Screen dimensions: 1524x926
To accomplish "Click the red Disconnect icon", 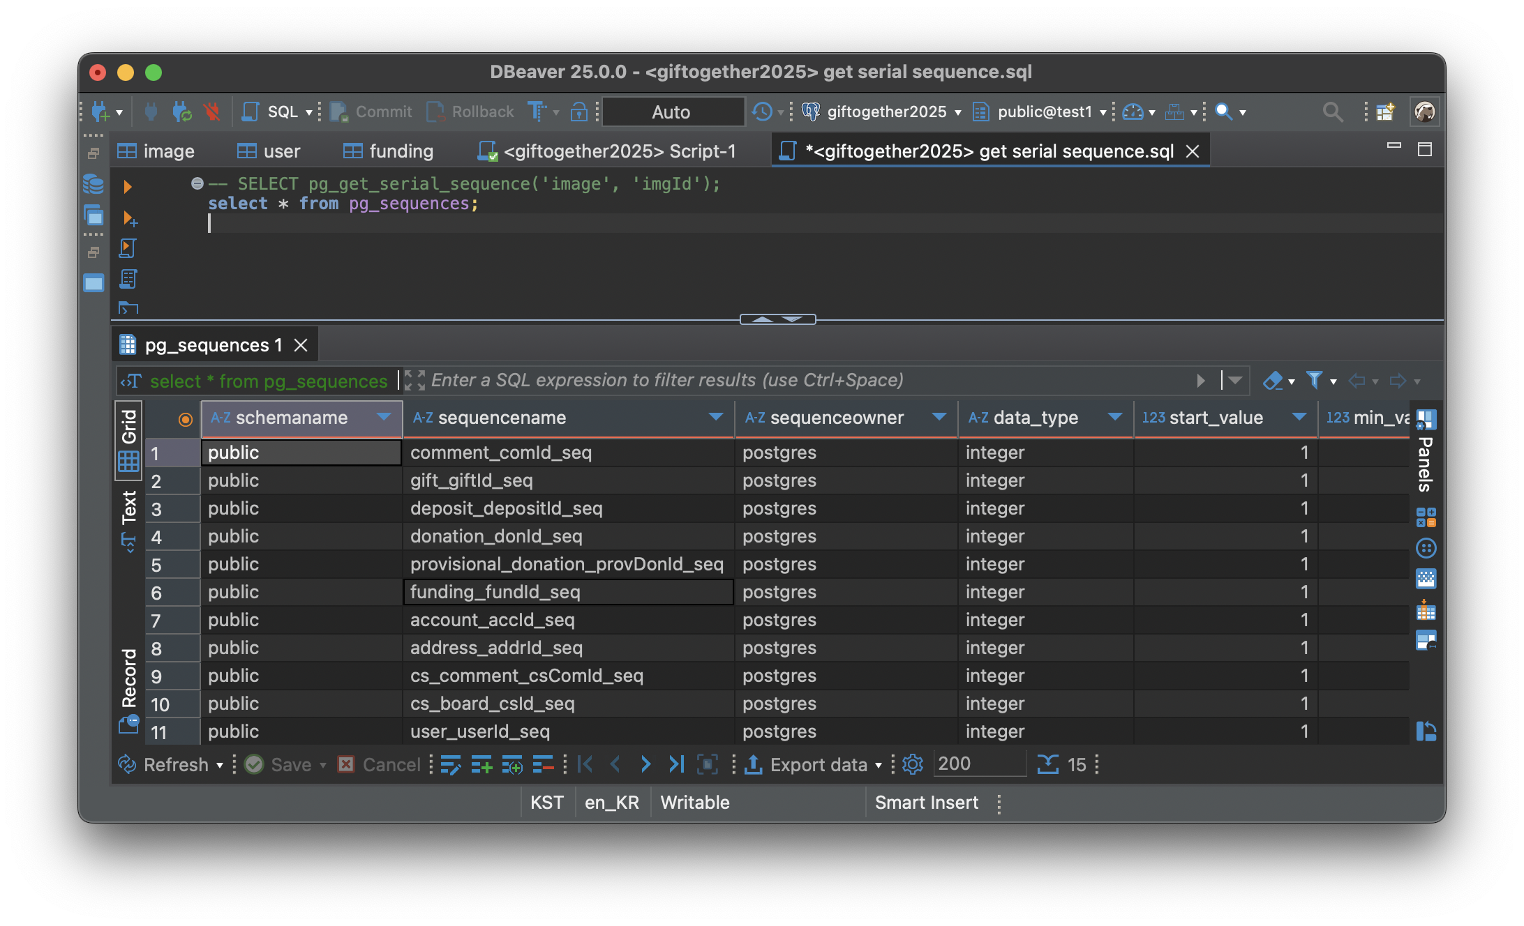I will [211, 112].
